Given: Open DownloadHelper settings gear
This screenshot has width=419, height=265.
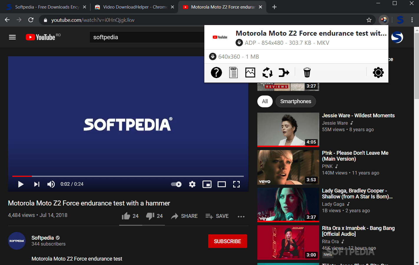Looking at the screenshot, I should 378,73.
